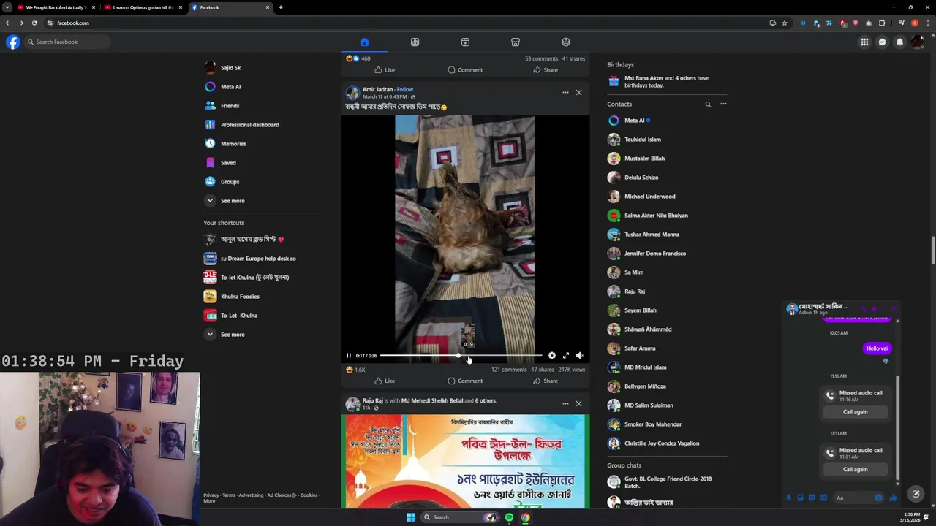Screen dimensions: 936x526
Task: Open the Amir Jadran post options menu
Action: click(565, 92)
